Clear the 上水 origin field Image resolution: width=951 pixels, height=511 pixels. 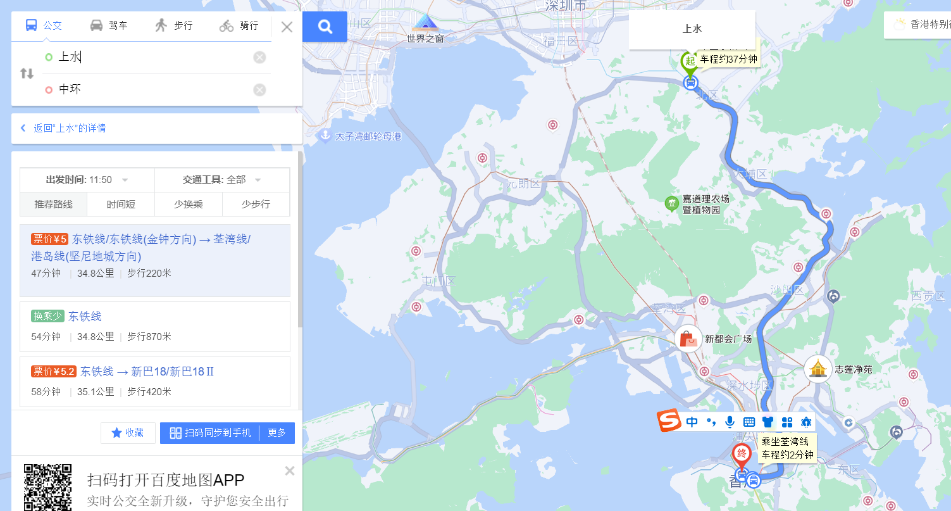[x=259, y=58]
